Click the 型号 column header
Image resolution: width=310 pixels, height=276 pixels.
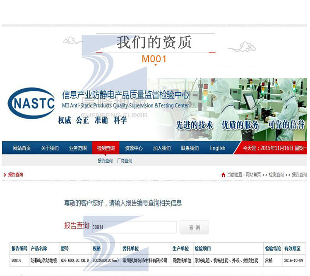tap(75, 248)
